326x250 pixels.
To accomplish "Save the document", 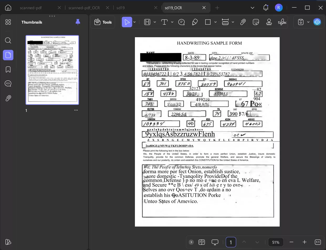I will click(300, 22).
